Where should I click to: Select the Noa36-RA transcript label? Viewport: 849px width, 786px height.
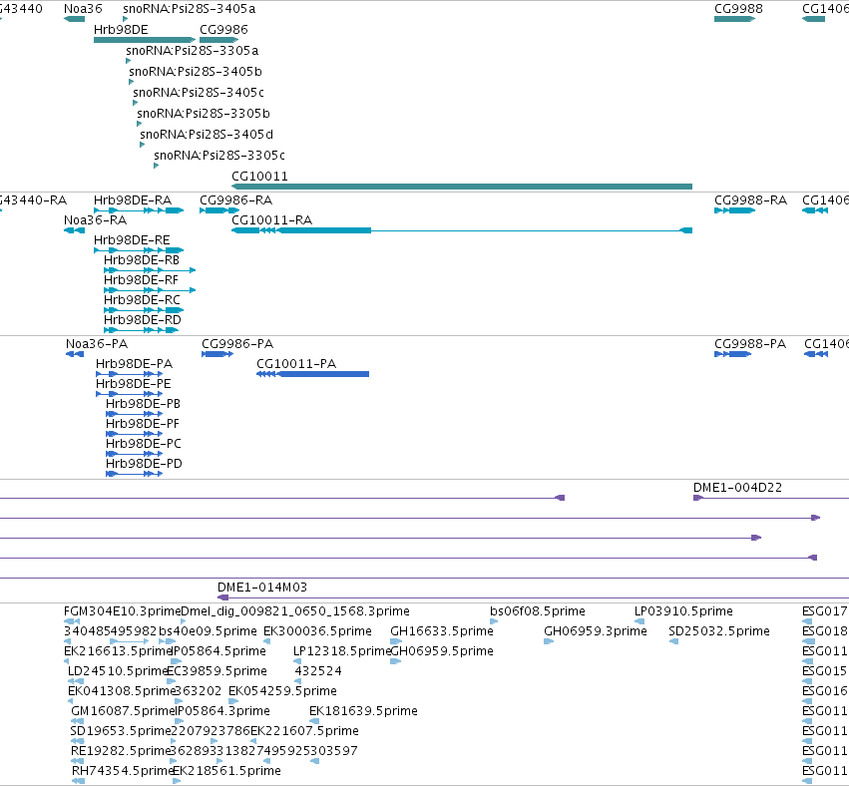coord(96,220)
